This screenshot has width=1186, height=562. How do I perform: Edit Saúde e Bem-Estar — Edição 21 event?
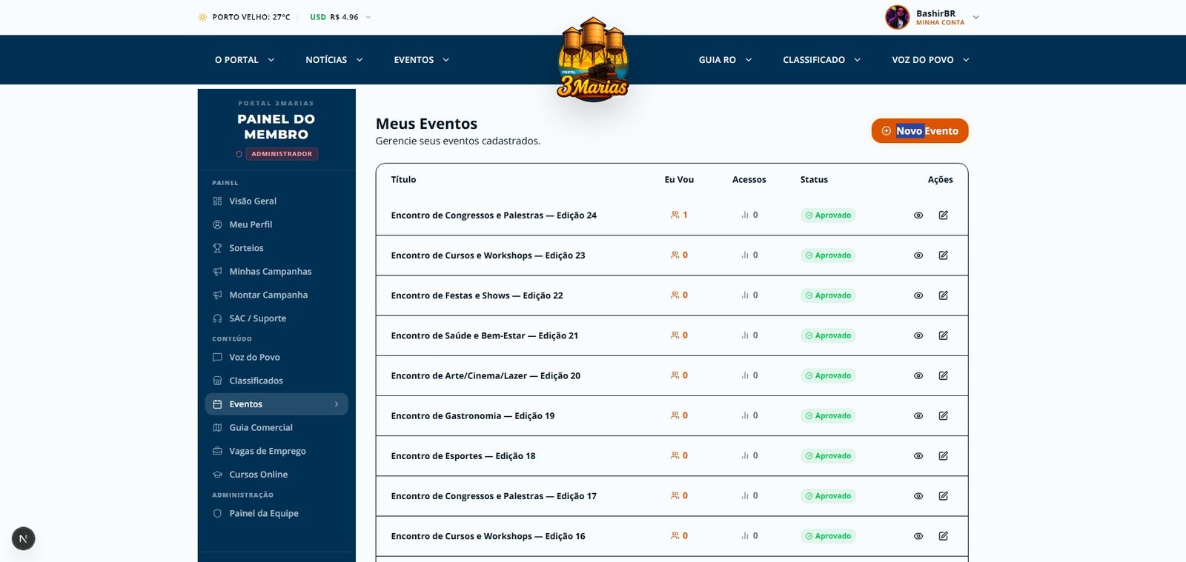tap(944, 335)
